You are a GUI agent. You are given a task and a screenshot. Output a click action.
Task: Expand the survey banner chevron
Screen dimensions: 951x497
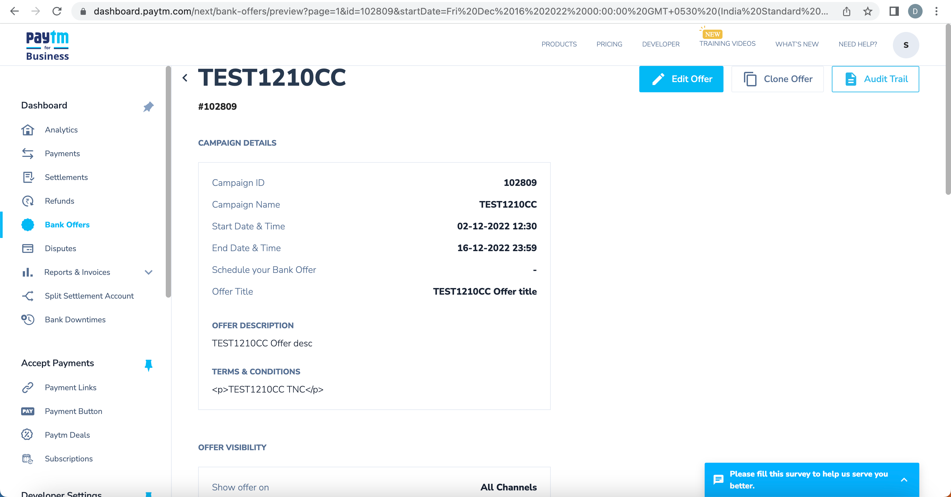point(904,480)
